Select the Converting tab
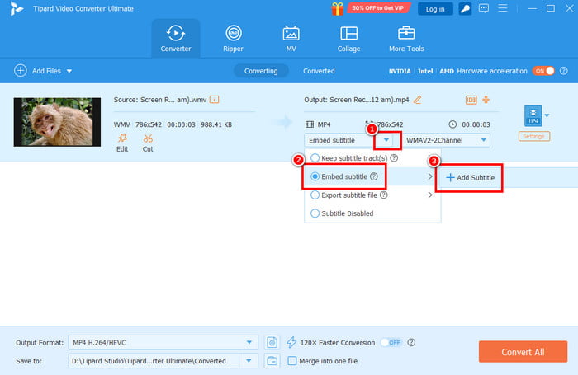The image size is (578, 375). 261,71
